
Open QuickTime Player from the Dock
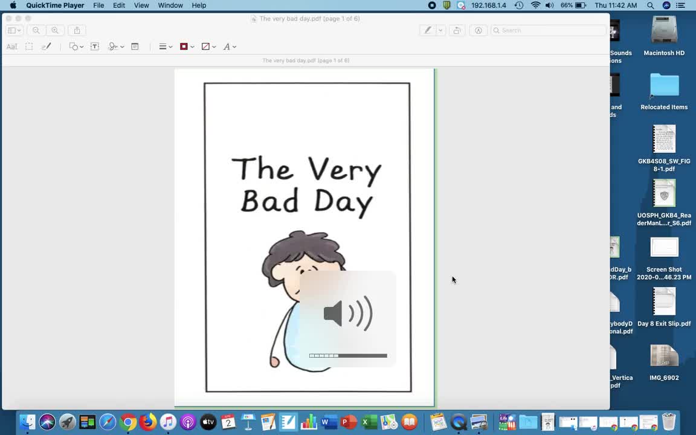(x=459, y=422)
